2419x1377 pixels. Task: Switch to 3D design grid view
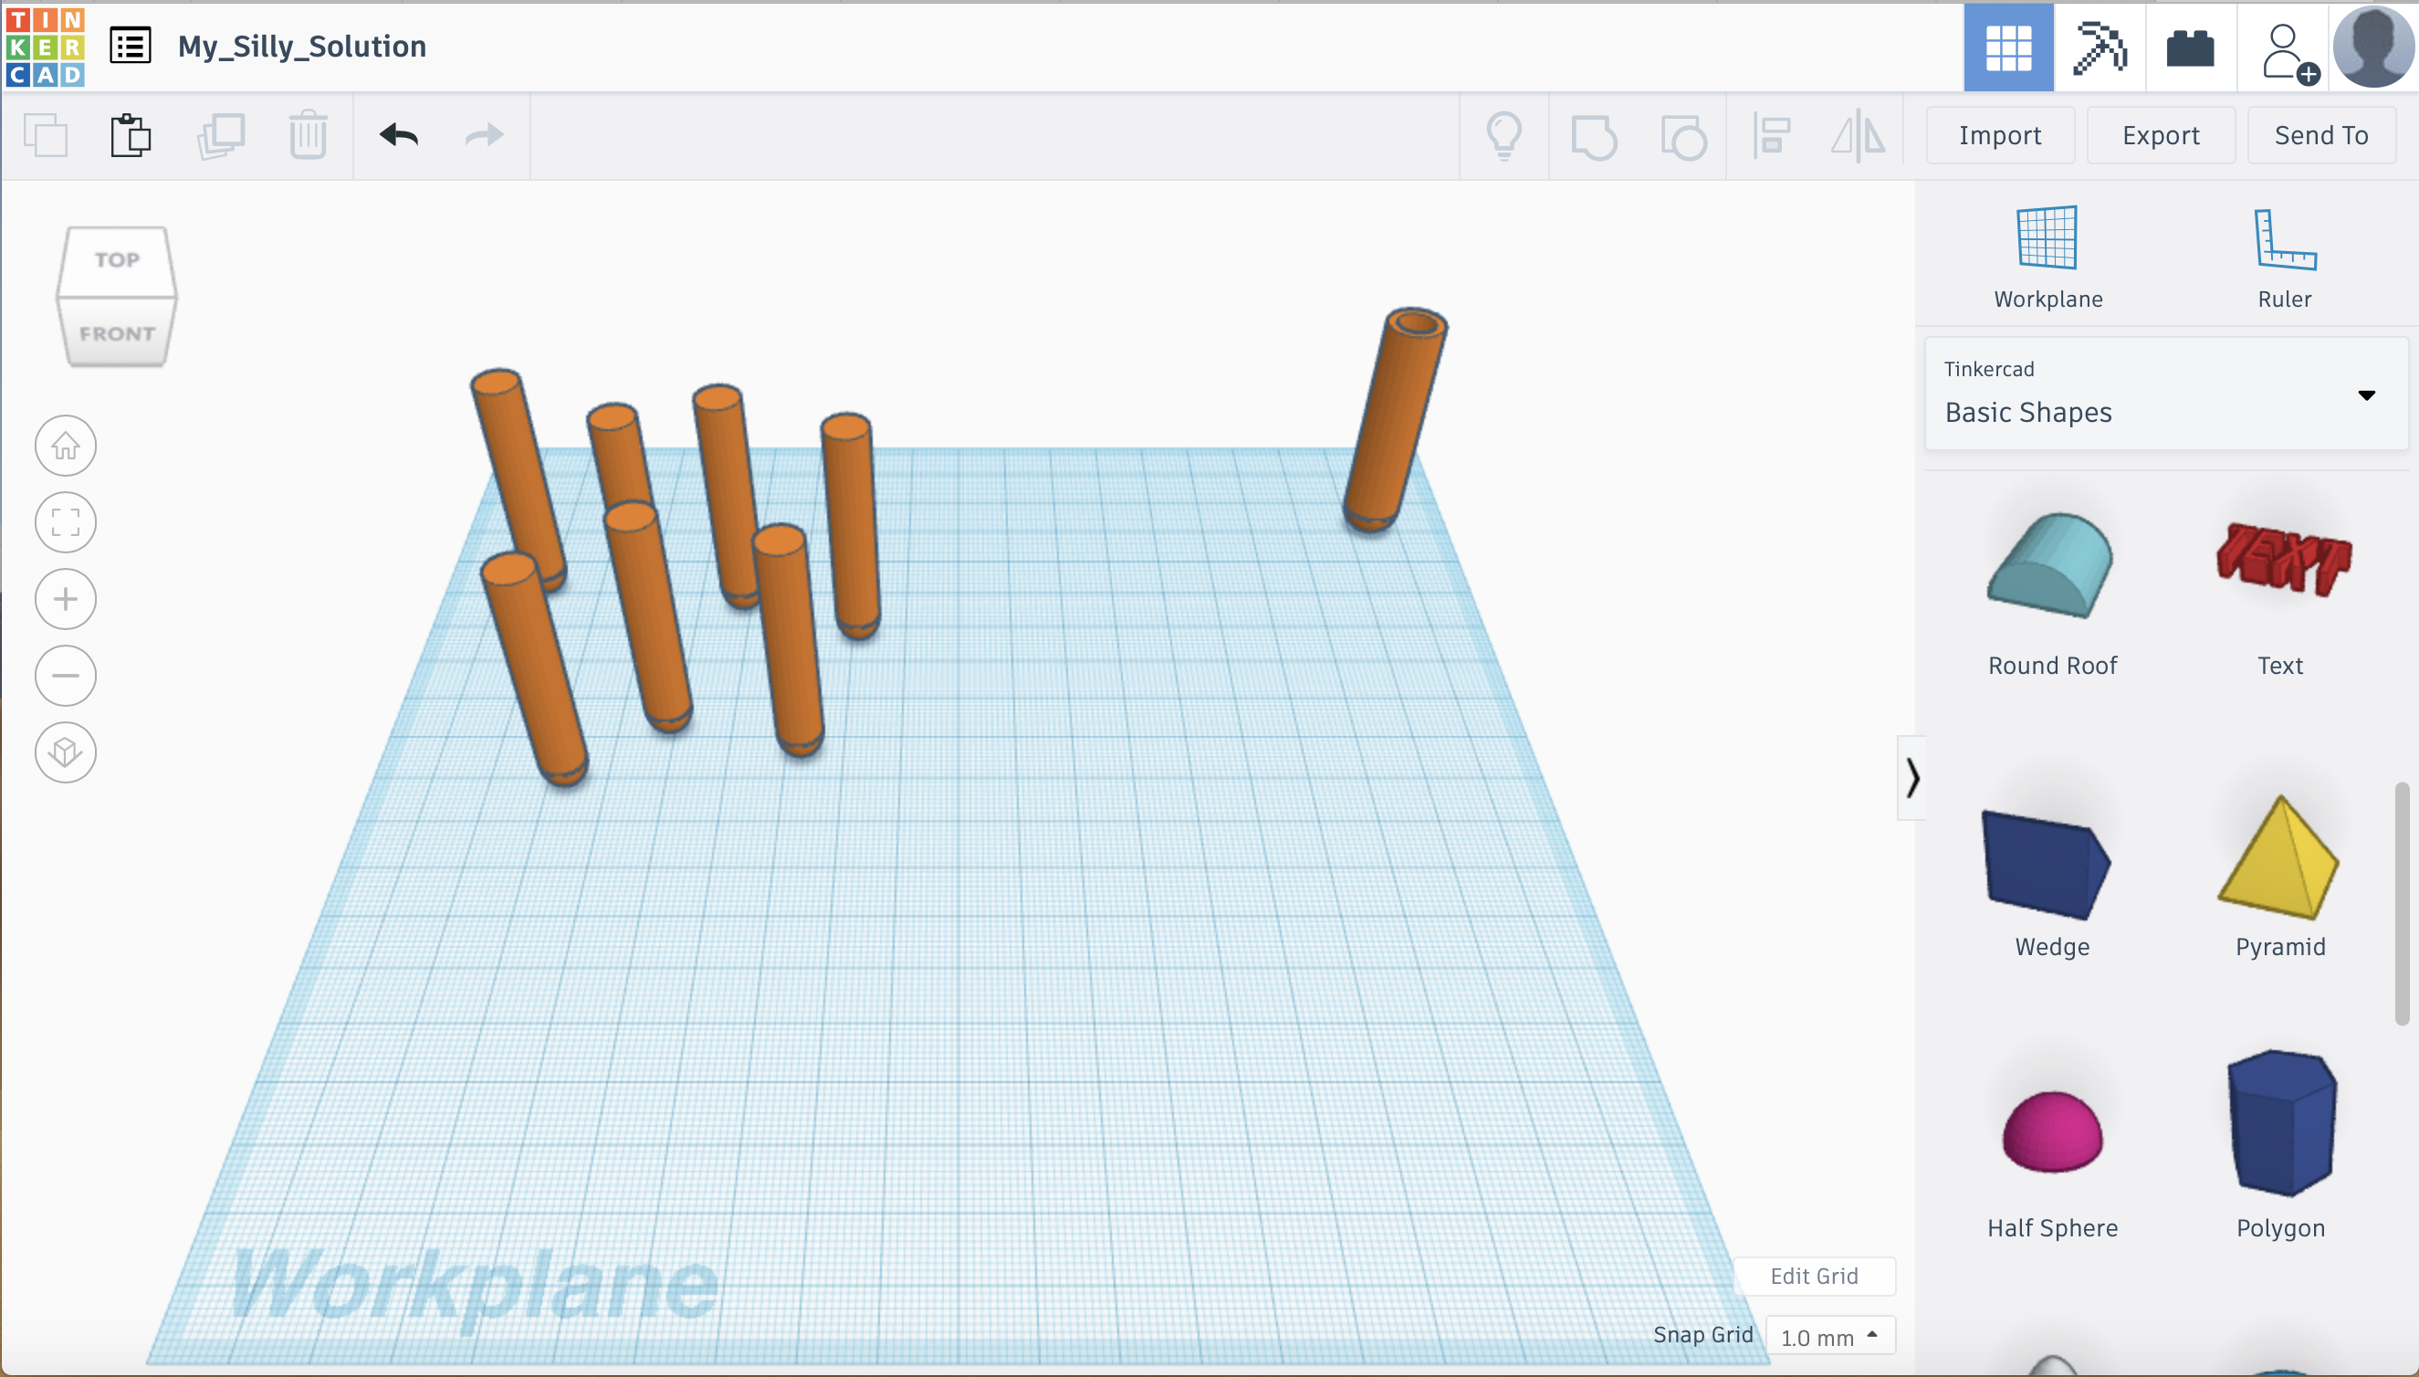coord(2008,47)
